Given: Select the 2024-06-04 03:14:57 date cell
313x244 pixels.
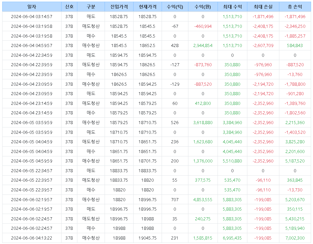Looking at the screenshot, I should (x=32, y=17).
